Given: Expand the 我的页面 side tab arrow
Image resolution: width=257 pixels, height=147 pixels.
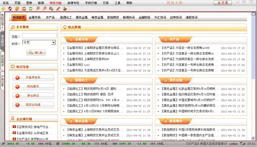Looking at the screenshot, I should pos(2,27).
